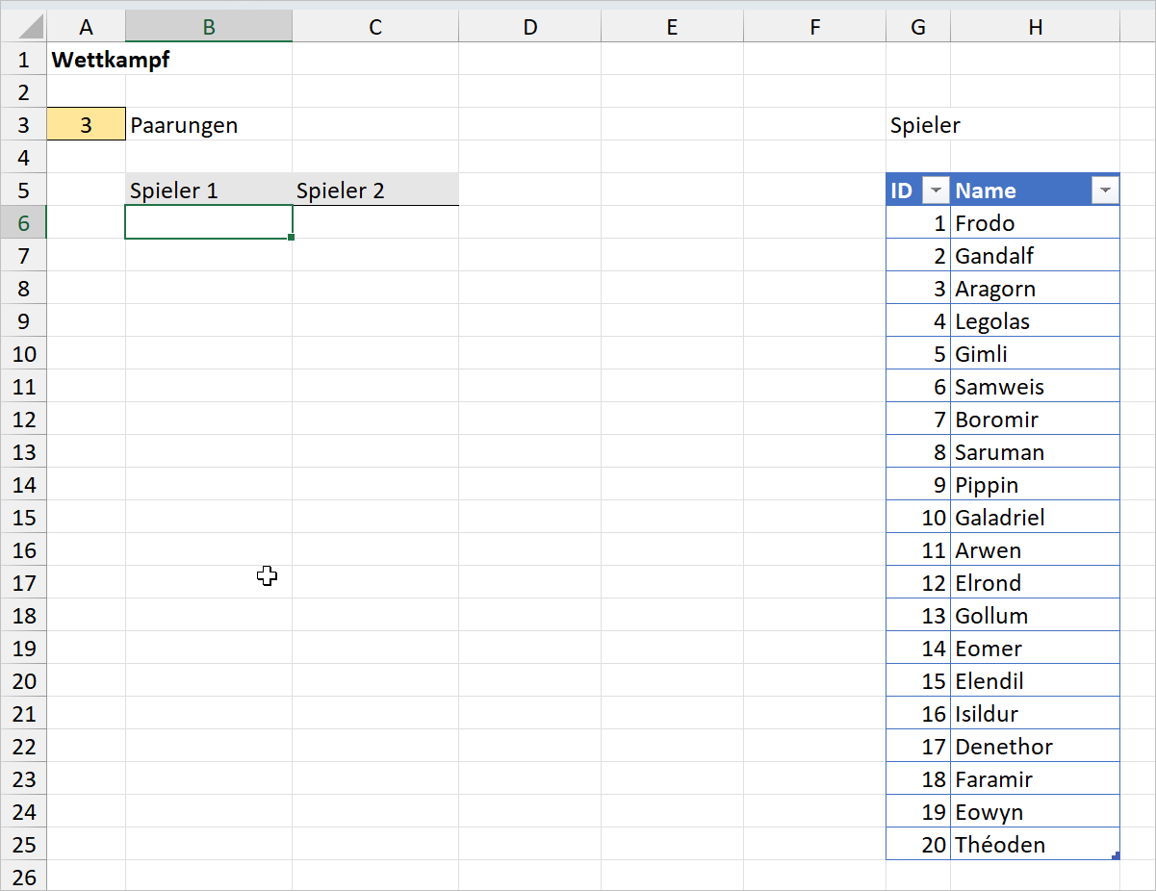
Task: Select the yellow Paarungen count cell
Action: (86, 125)
